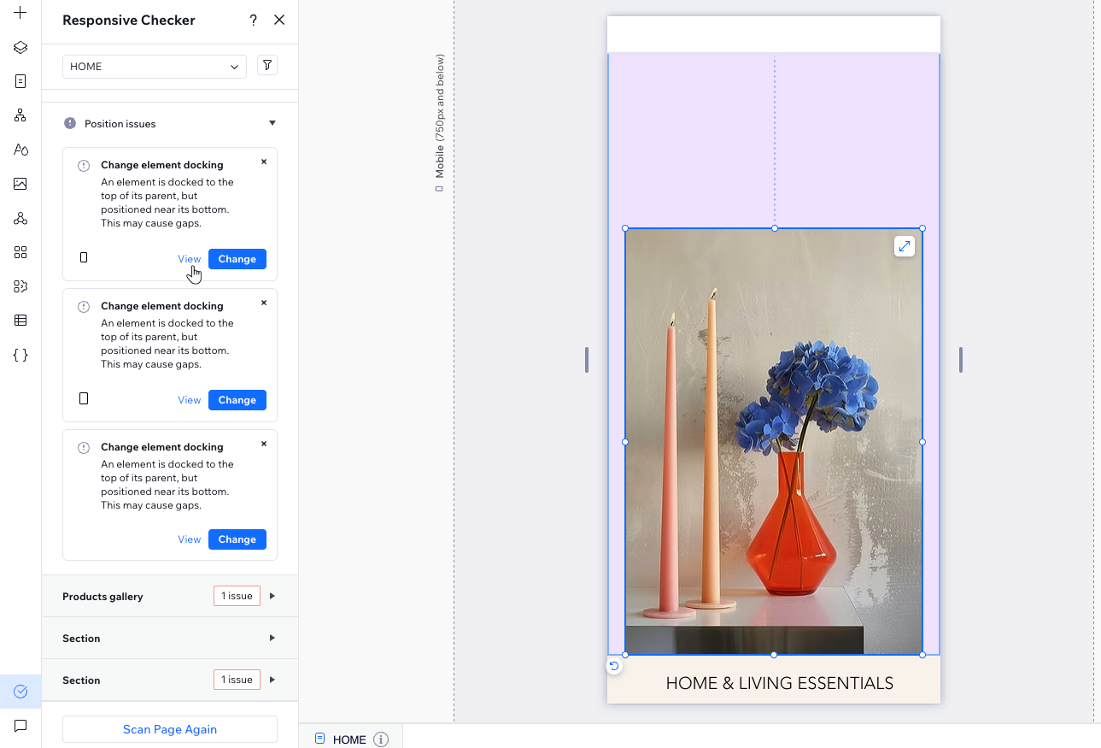Click mobile device icon on first card
The width and height of the screenshot is (1101, 748).
(84, 257)
